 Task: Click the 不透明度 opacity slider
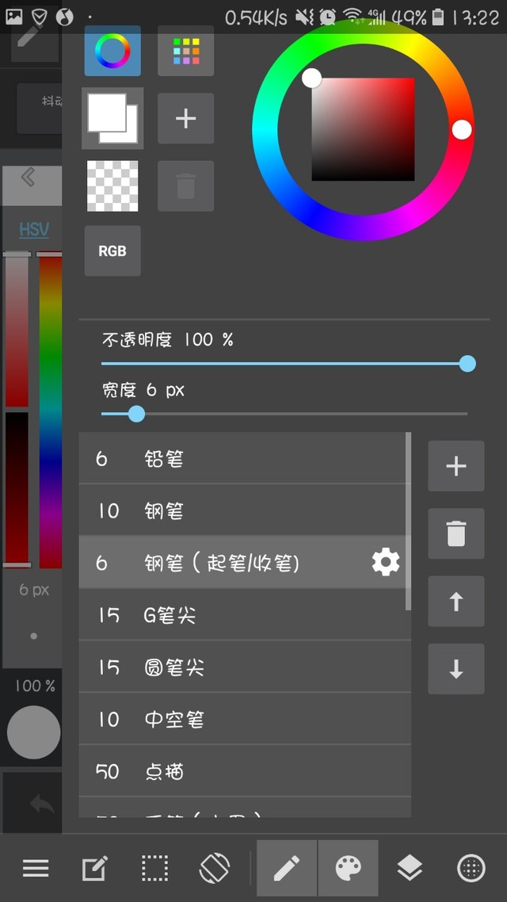pos(284,364)
